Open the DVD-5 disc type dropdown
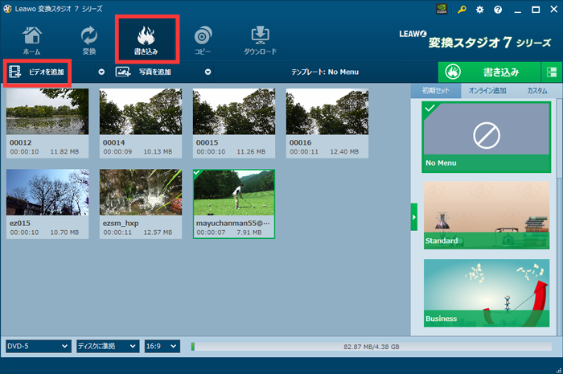 click(x=39, y=346)
